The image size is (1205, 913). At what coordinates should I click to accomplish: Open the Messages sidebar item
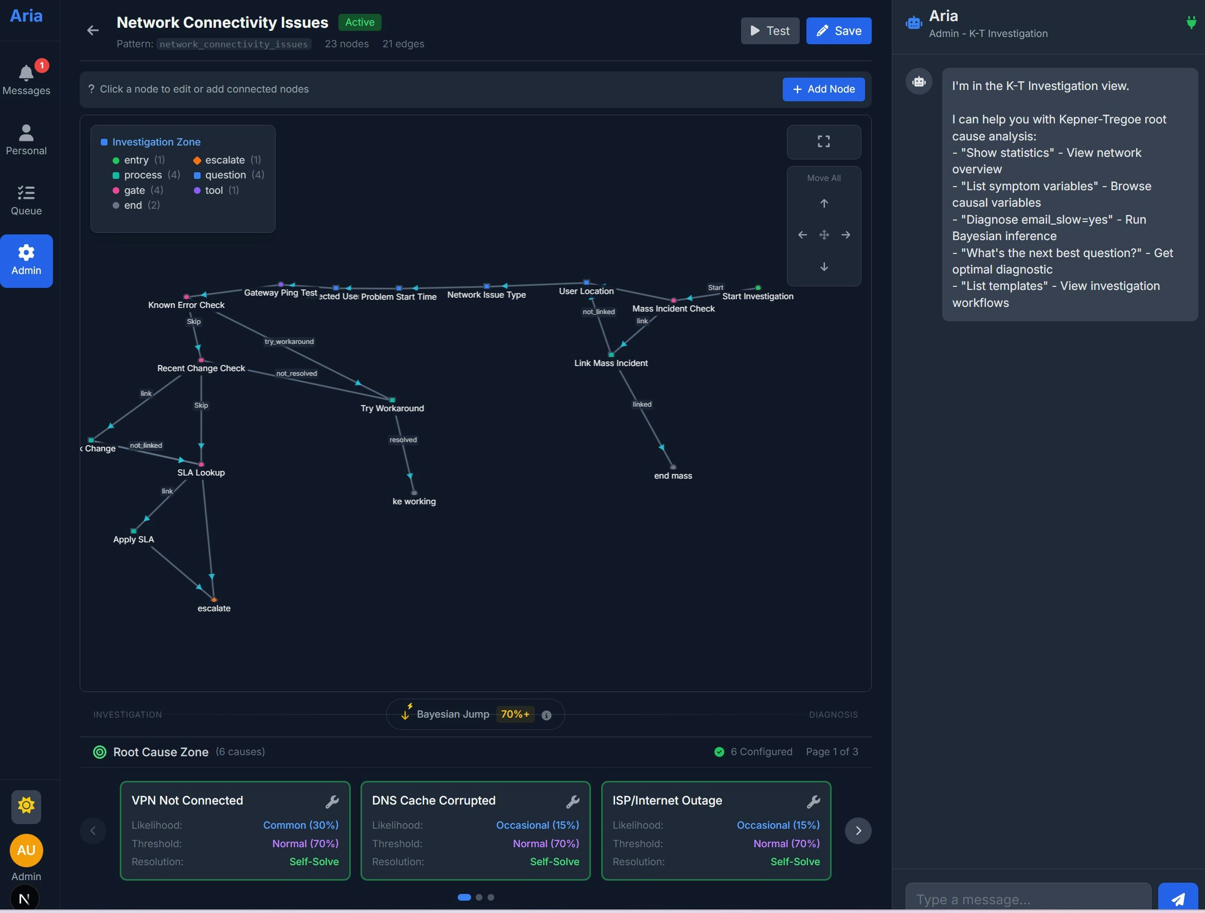[x=26, y=79]
